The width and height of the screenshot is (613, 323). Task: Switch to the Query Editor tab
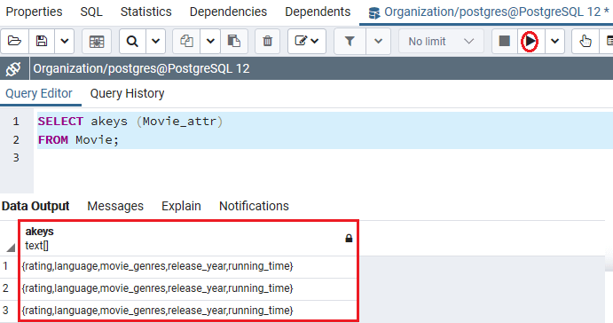[x=39, y=93]
